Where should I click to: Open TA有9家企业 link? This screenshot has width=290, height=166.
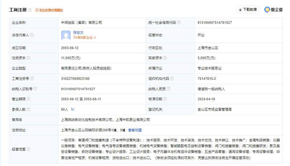pyautogui.click(x=83, y=38)
